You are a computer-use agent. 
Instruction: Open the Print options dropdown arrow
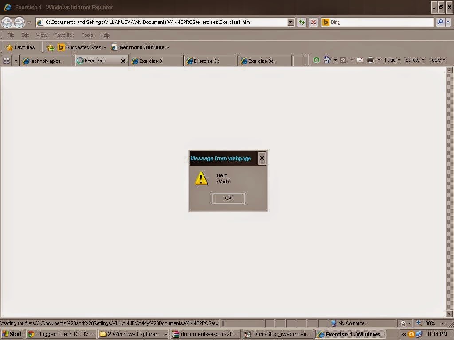pos(379,60)
